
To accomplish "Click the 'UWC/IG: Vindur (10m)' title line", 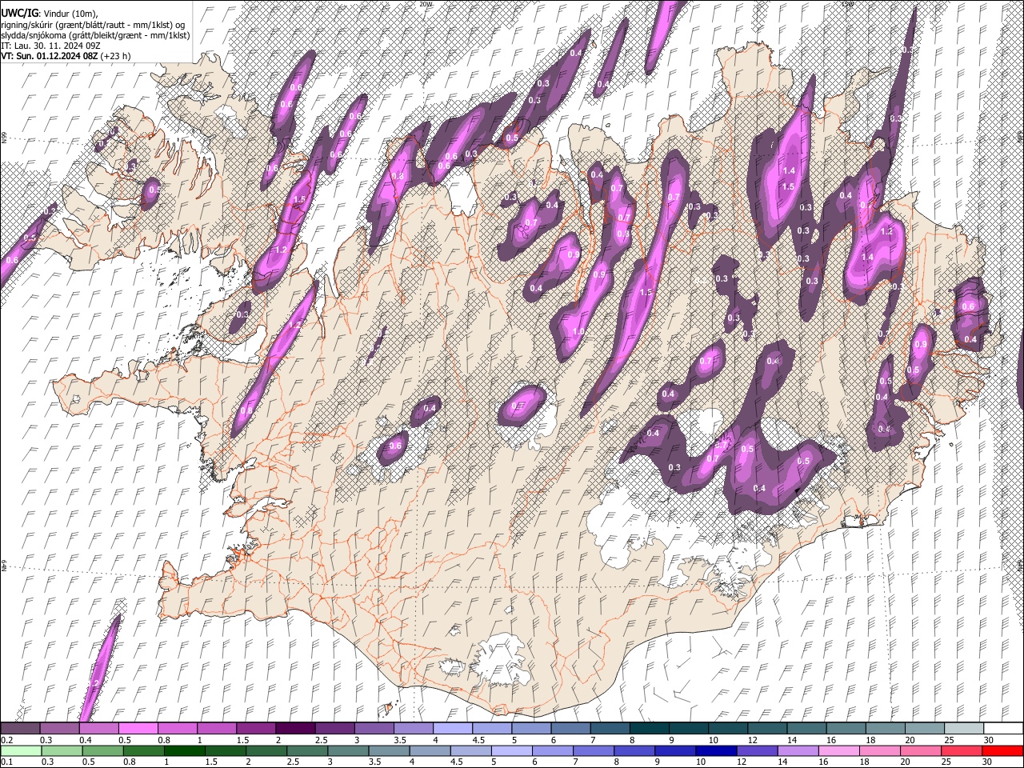I will [50, 14].
